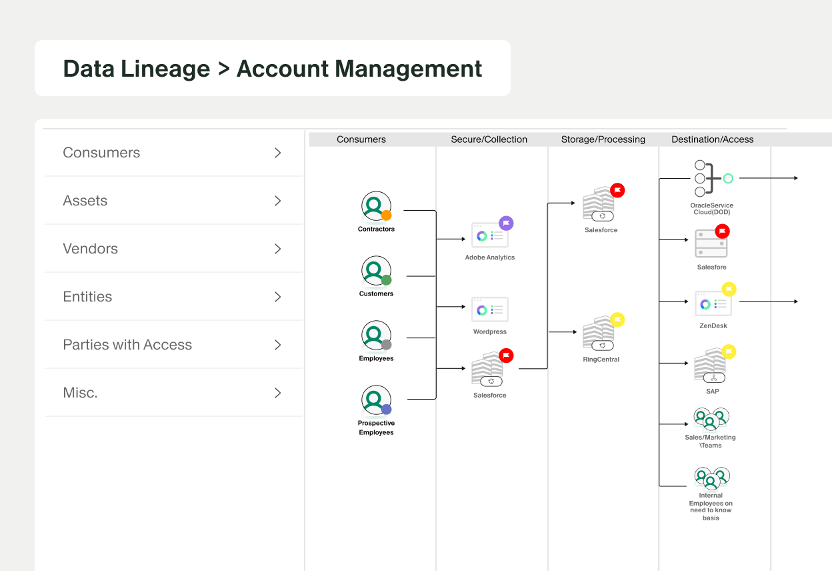
Task: Open the Consumers sidebar item
Action: 174,153
